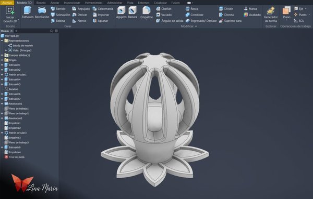Image resolution: width=313 pixels, height=199 pixels.
Task: Select the Revolución tool
Action: pos(42,12)
